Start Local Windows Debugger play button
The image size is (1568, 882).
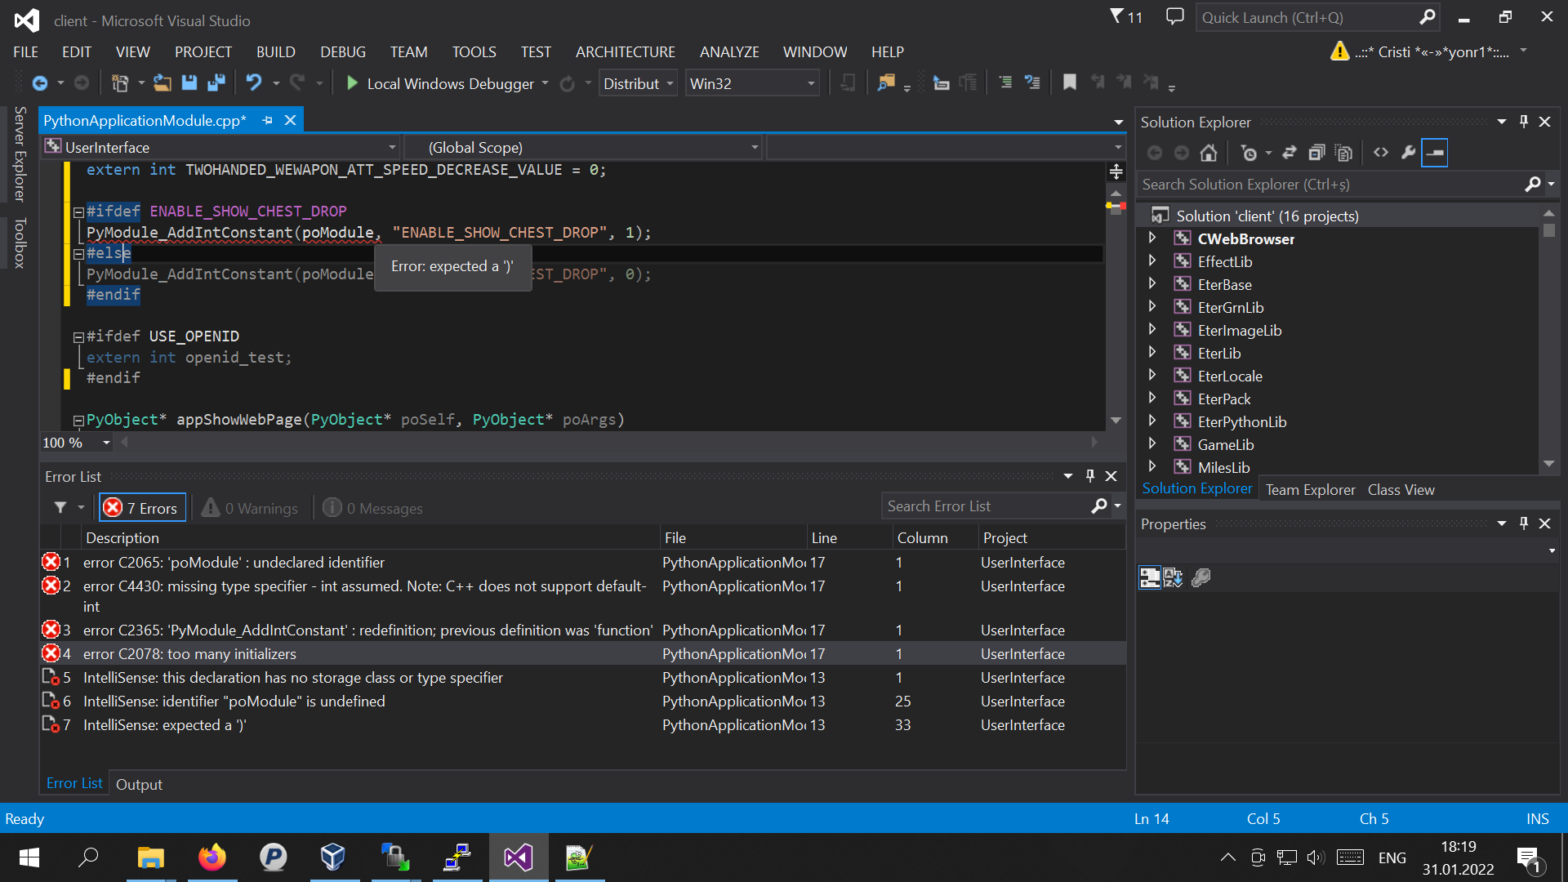[352, 82]
